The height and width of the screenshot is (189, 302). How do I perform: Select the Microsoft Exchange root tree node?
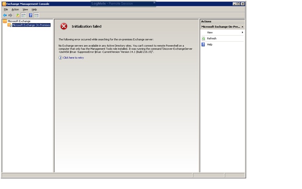point(19,21)
